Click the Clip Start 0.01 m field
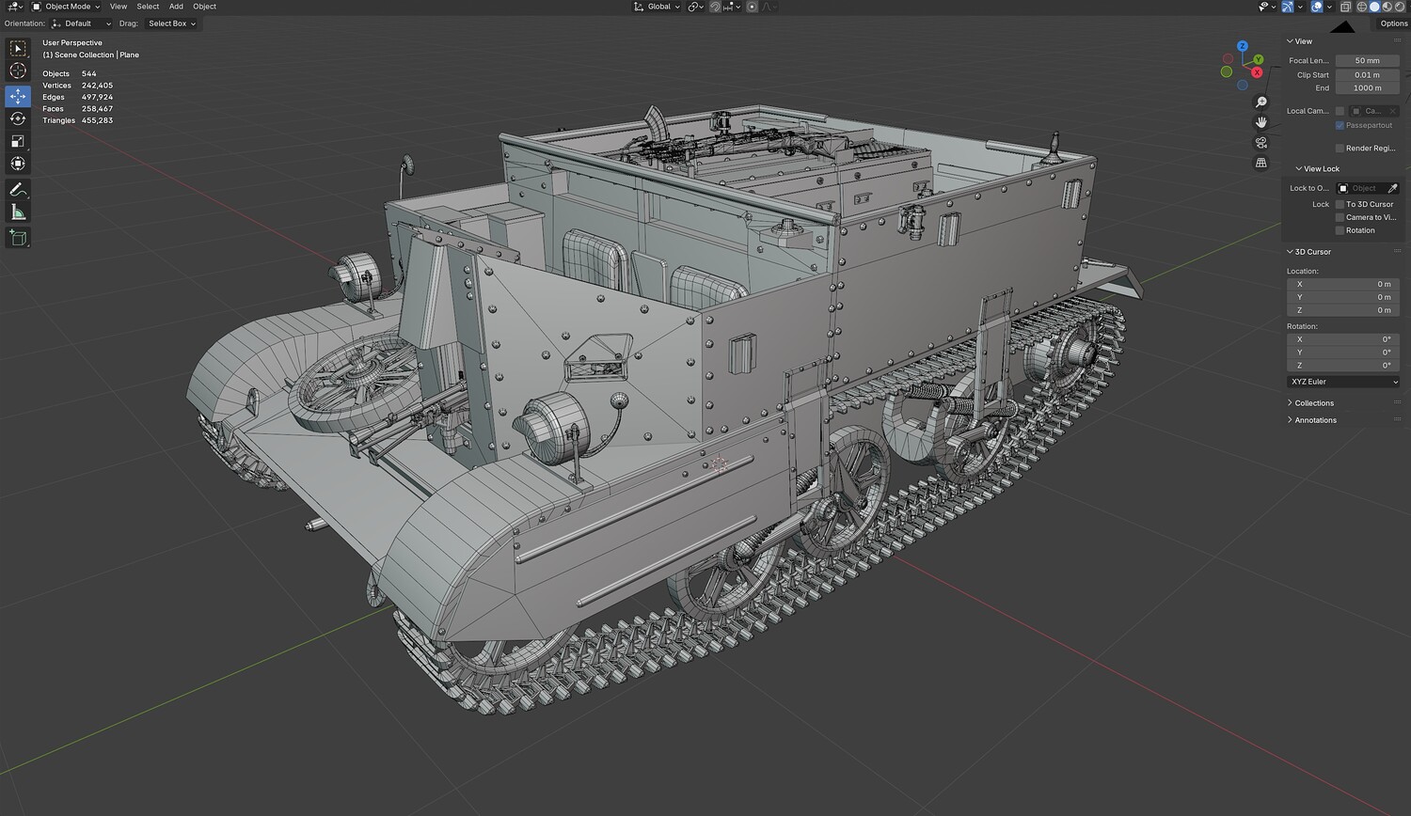This screenshot has height=816, width=1411. (x=1367, y=75)
